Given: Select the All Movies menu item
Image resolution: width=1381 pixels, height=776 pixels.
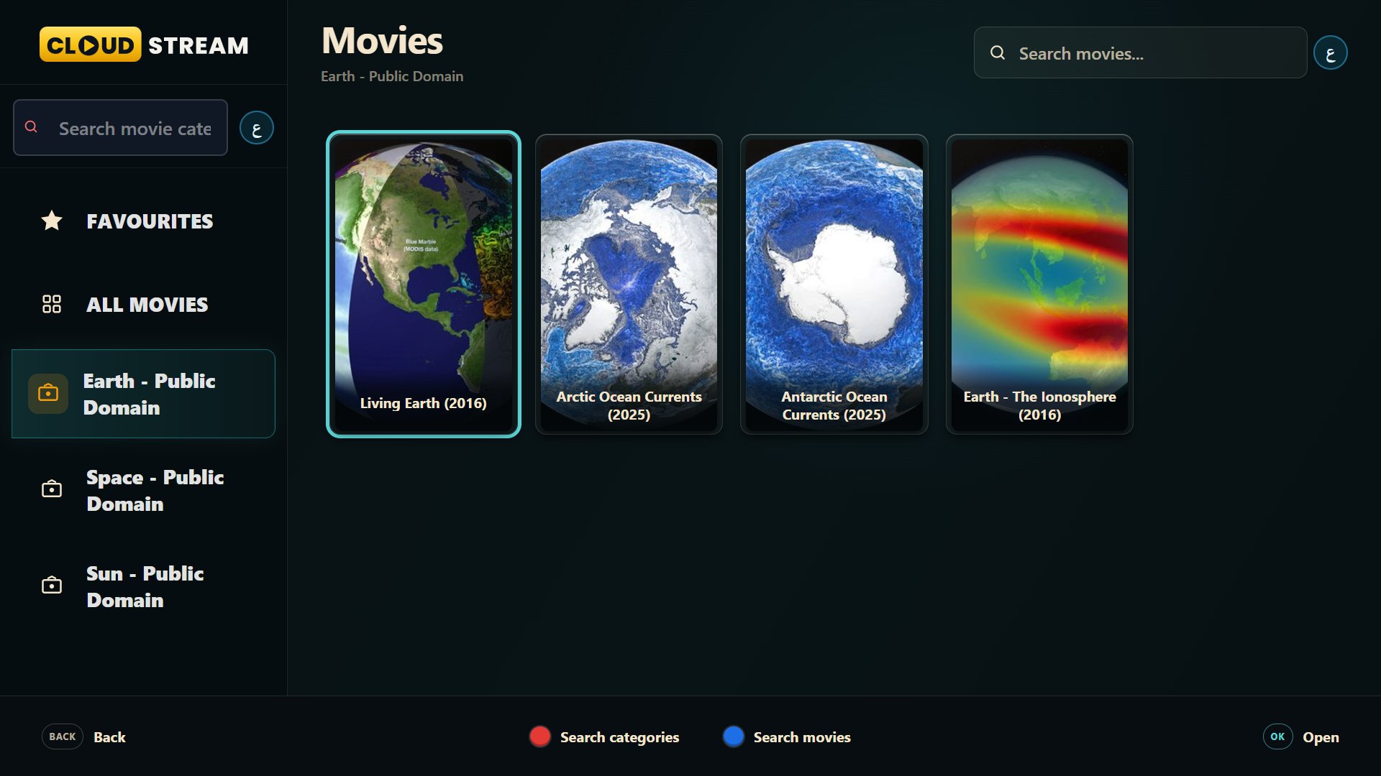Looking at the screenshot, I should pyautogui.click(x=143, y=304).
